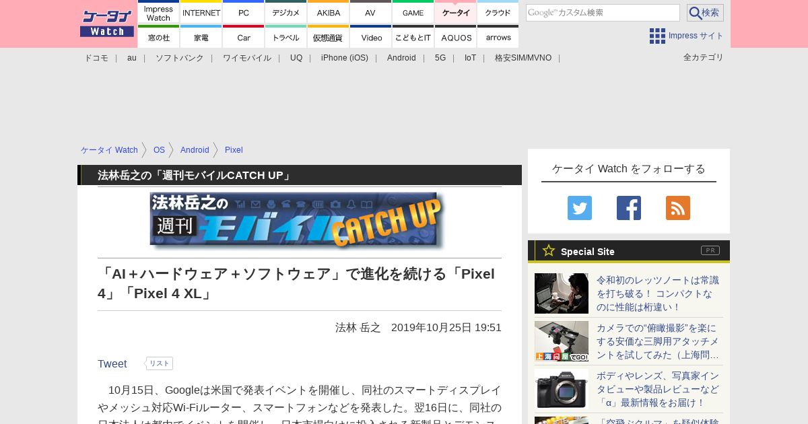This screenshot has height=424, width=808.
Task: Focus the Google custom search field
Action: coord(603,13)
